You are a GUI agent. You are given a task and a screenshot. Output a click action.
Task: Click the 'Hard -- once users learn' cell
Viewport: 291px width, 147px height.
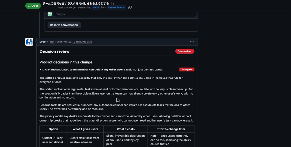(x=171, y=140)
